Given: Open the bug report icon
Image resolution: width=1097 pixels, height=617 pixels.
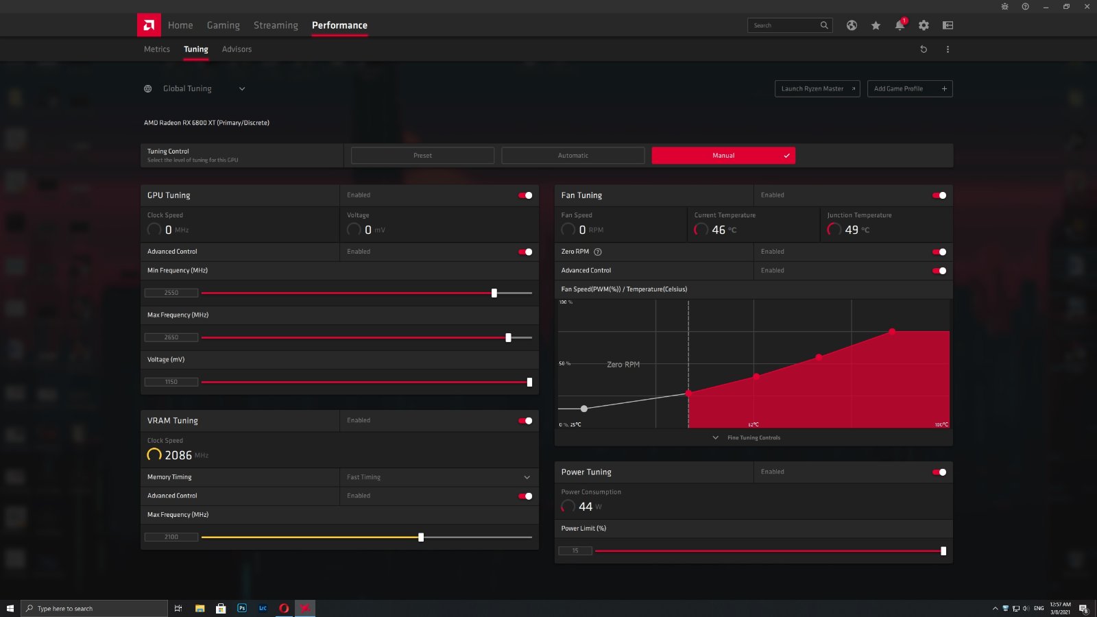Looking at the screenshot, I should [x=1004, y=6].
